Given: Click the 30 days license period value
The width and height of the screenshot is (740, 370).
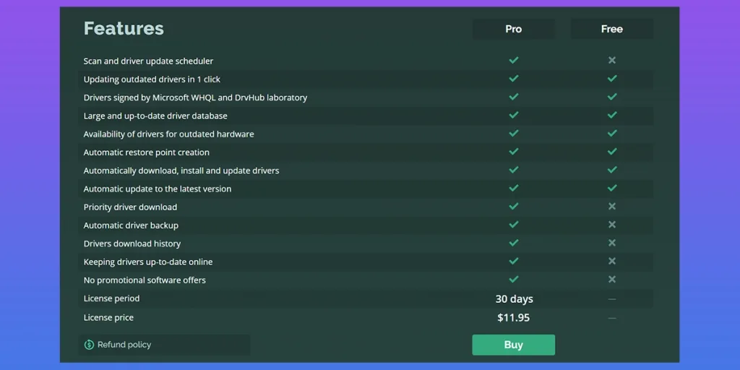Looking at the screenshot, I should (514, 298).
